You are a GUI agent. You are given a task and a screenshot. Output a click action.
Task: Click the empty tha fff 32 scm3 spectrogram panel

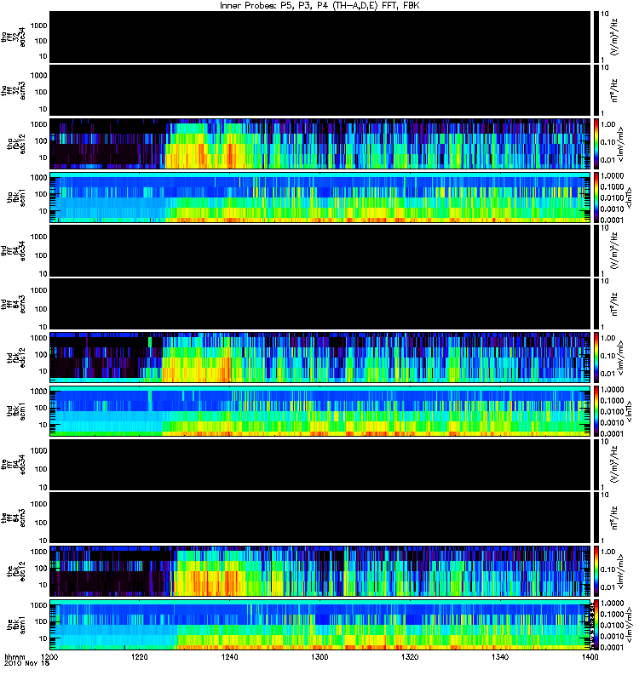point(320,90)
